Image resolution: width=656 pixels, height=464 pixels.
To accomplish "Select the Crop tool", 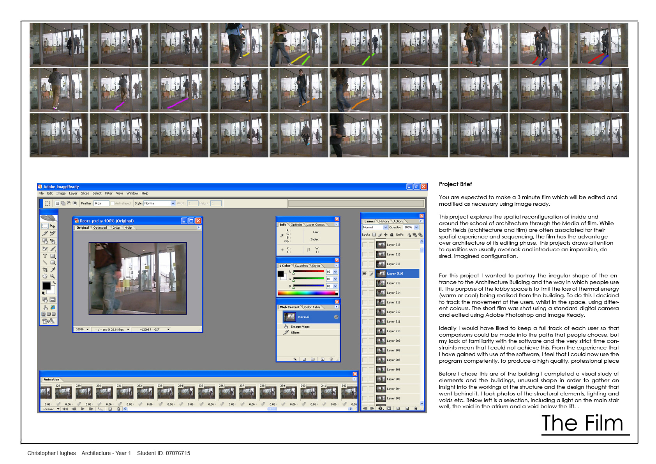I will coord(45,270).
